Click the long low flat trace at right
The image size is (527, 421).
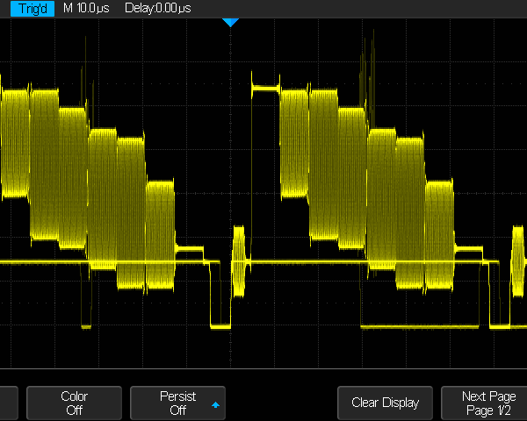[x=422, y=326]
